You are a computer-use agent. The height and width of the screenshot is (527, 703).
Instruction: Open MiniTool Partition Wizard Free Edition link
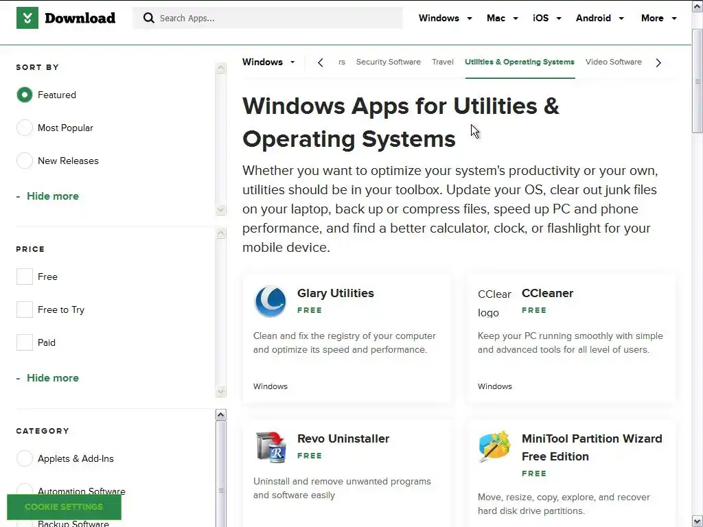click(592, 447)
